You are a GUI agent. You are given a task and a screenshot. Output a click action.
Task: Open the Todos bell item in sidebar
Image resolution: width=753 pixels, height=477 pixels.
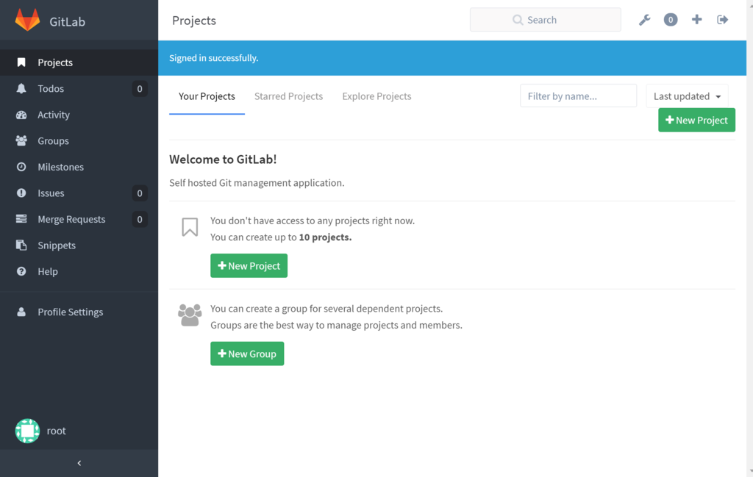pyautogui.click(x=79, y=89)
